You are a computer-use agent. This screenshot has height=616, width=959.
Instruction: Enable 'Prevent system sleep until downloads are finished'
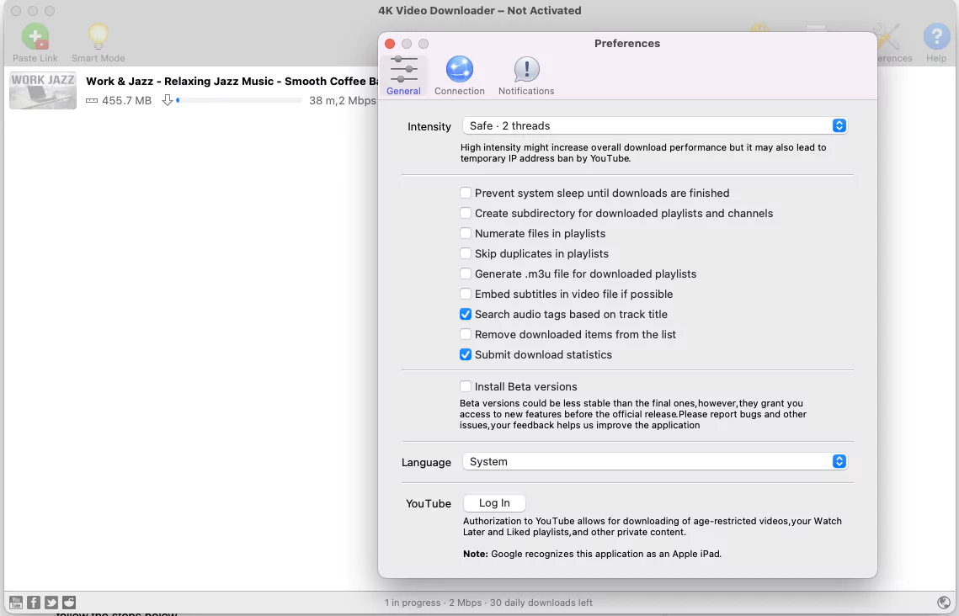point(466,193)
